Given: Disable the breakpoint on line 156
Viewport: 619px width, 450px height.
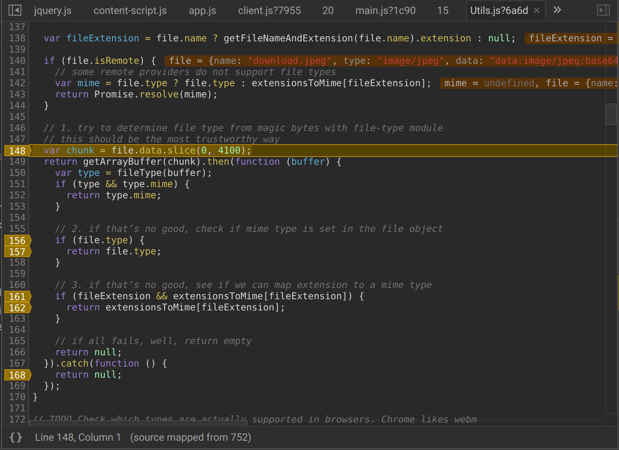Looking at the screenshot, I should (17, 240).
